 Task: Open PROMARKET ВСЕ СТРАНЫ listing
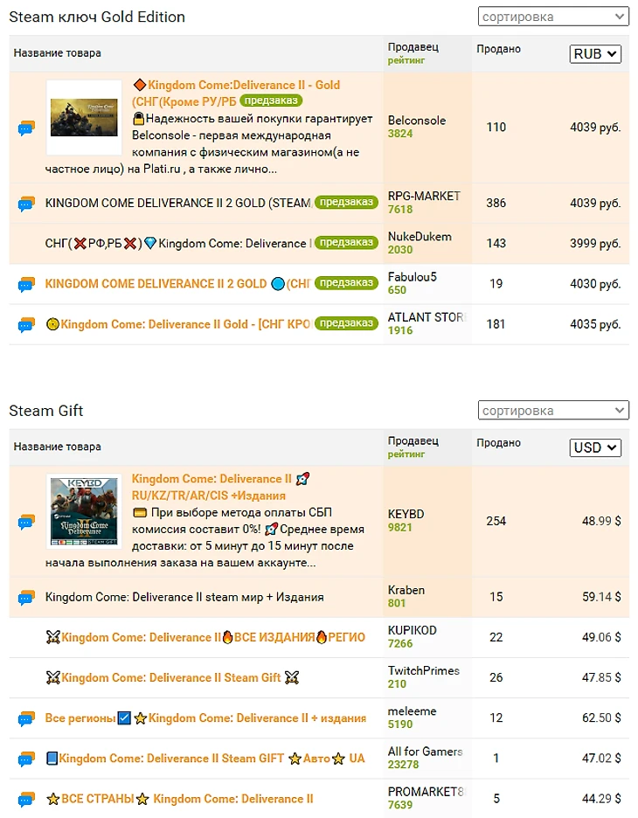point(179,799)
